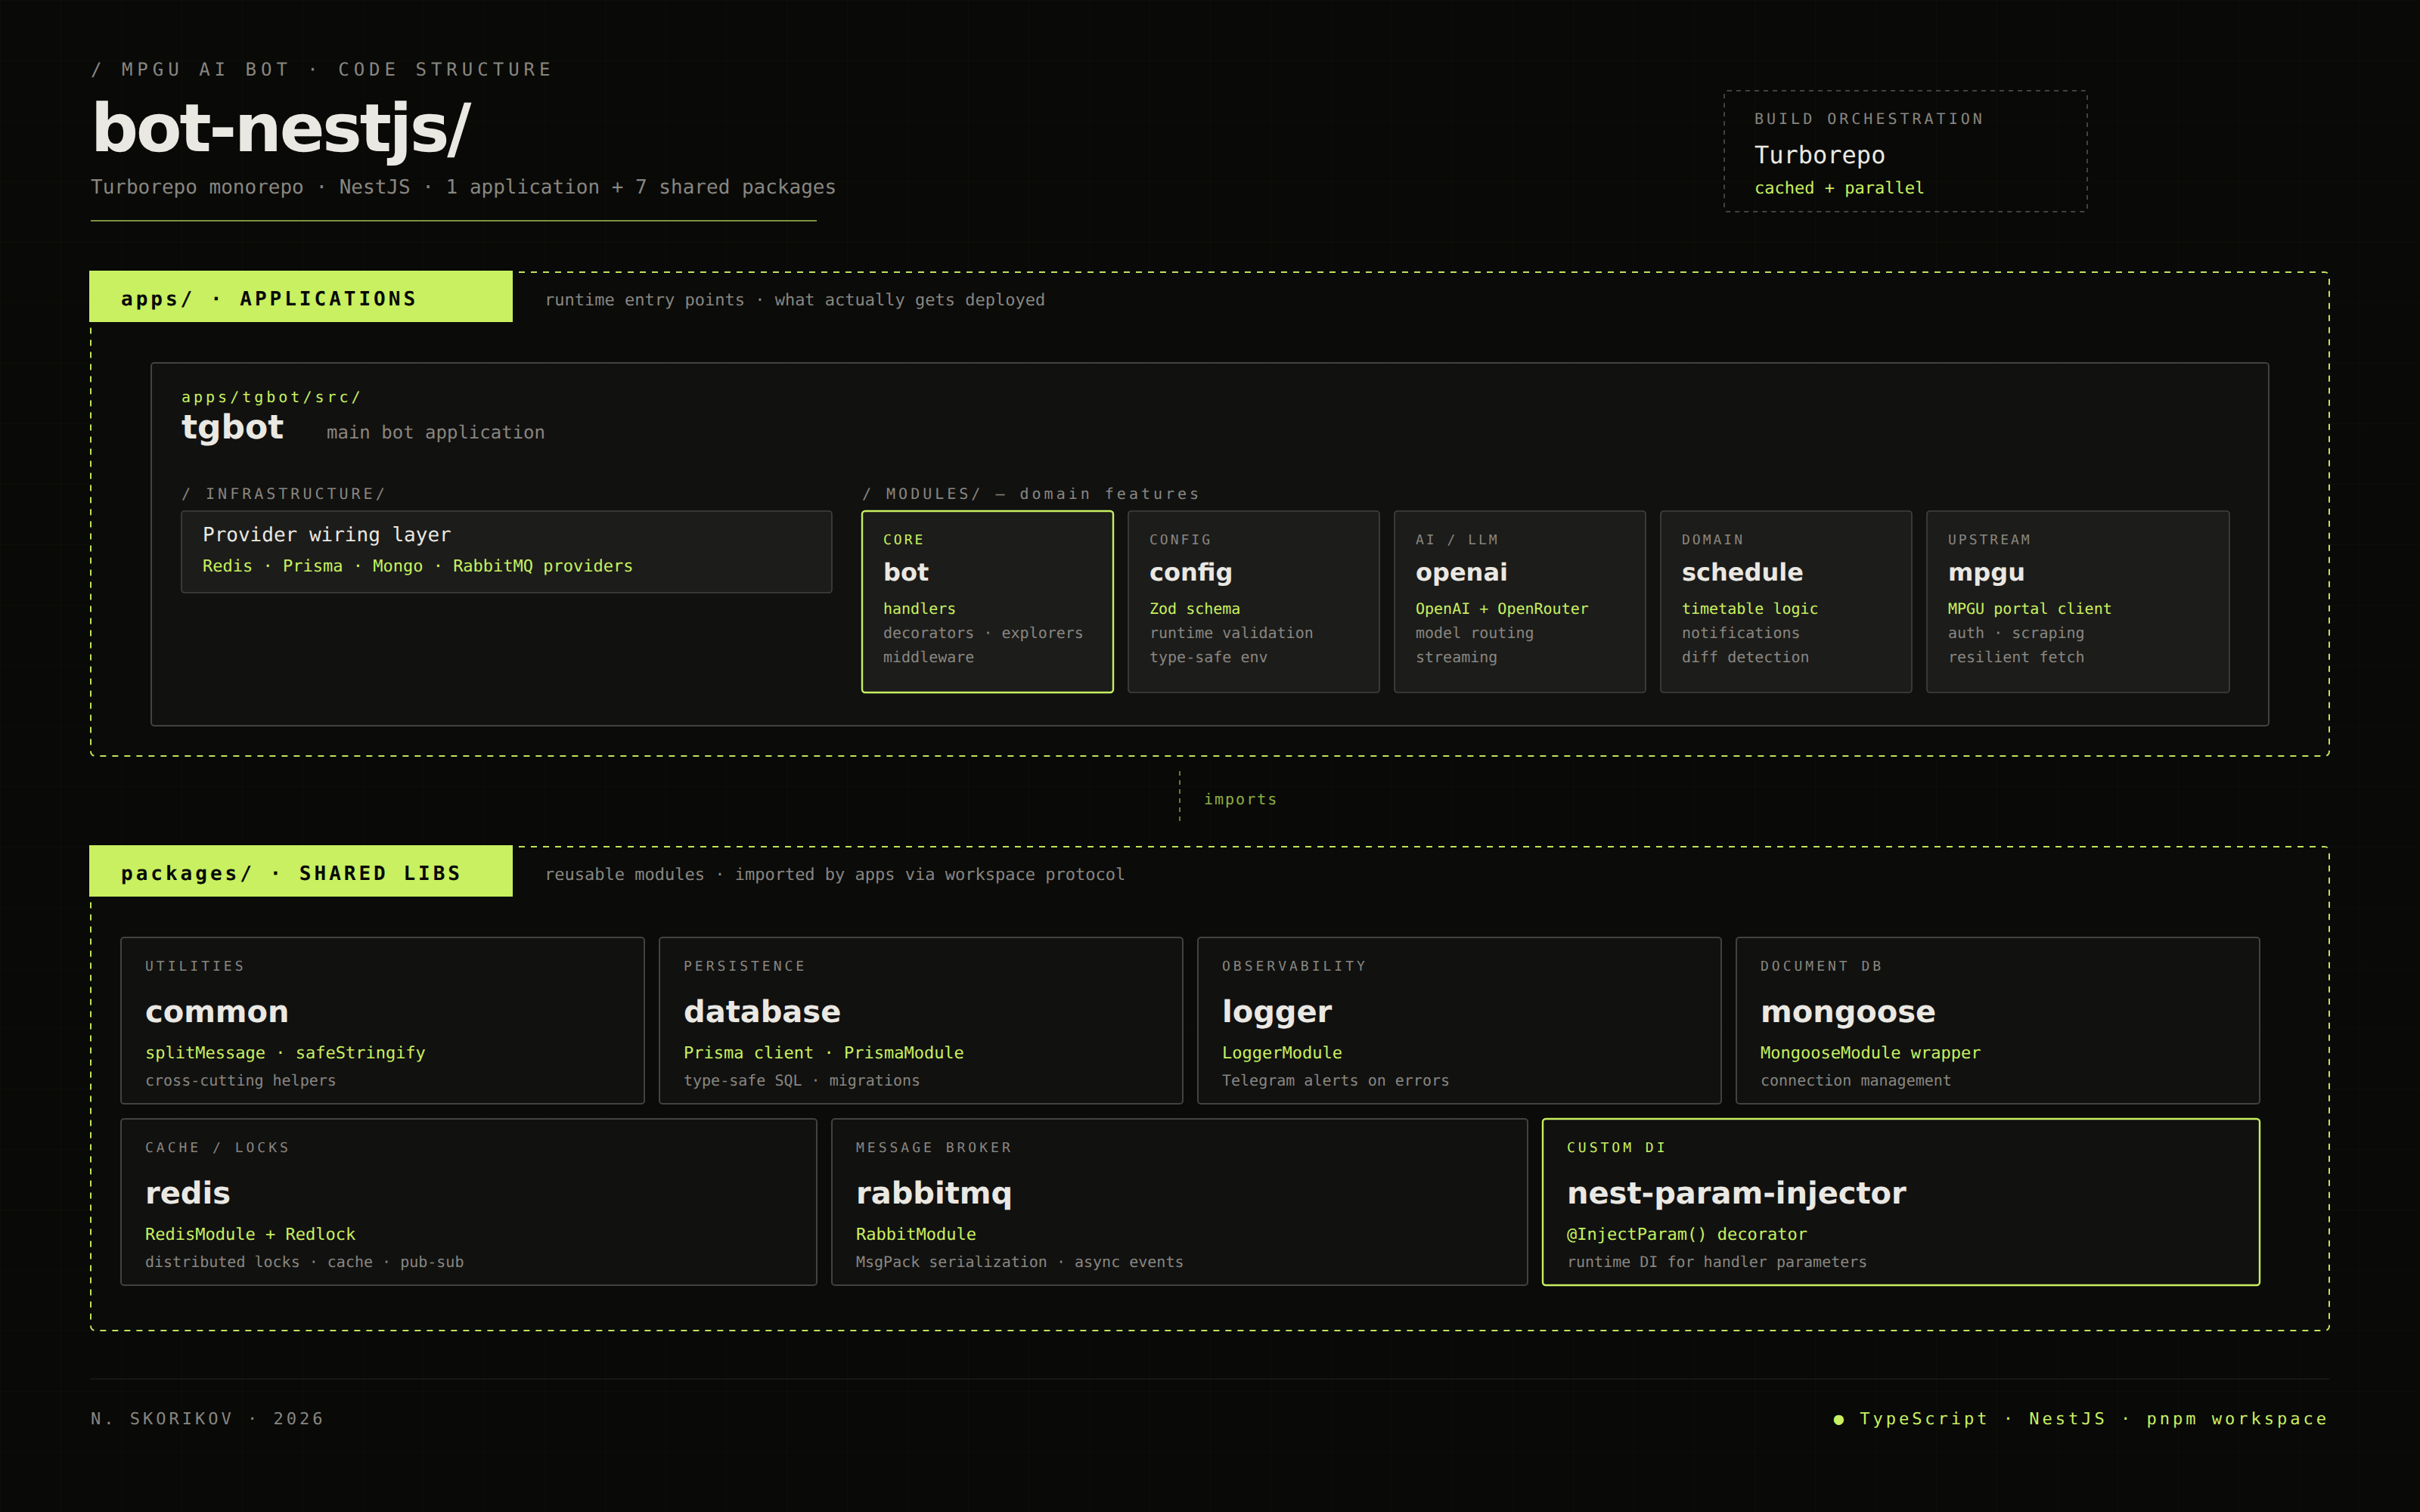2420x1512 pixels.
Task: Select the core bot module card
Action: coord(987,602)
